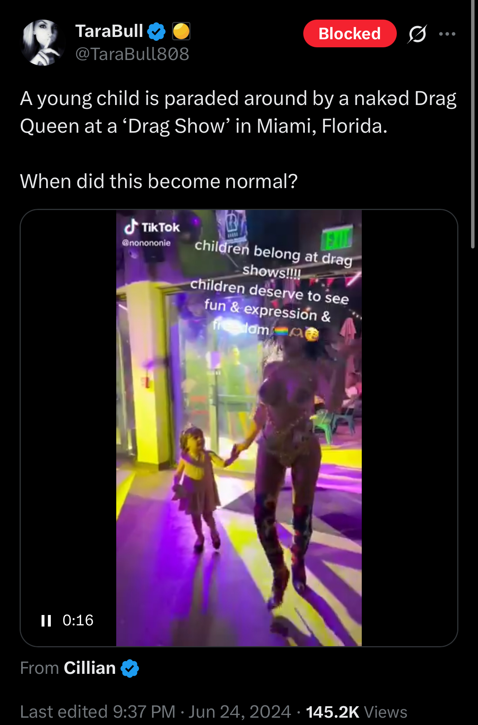Open the Last edited 9:37 PM history
478x725 pixels.
(x=98, y=712)
